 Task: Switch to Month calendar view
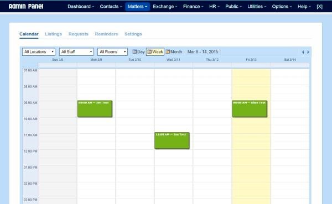(x=174, y=51)
